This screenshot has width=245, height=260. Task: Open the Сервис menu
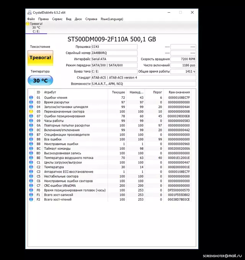[x=57, y=19]
